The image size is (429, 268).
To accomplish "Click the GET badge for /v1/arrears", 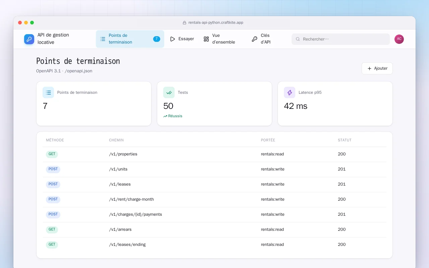I will pyautogui.click(x=52, y=229).
